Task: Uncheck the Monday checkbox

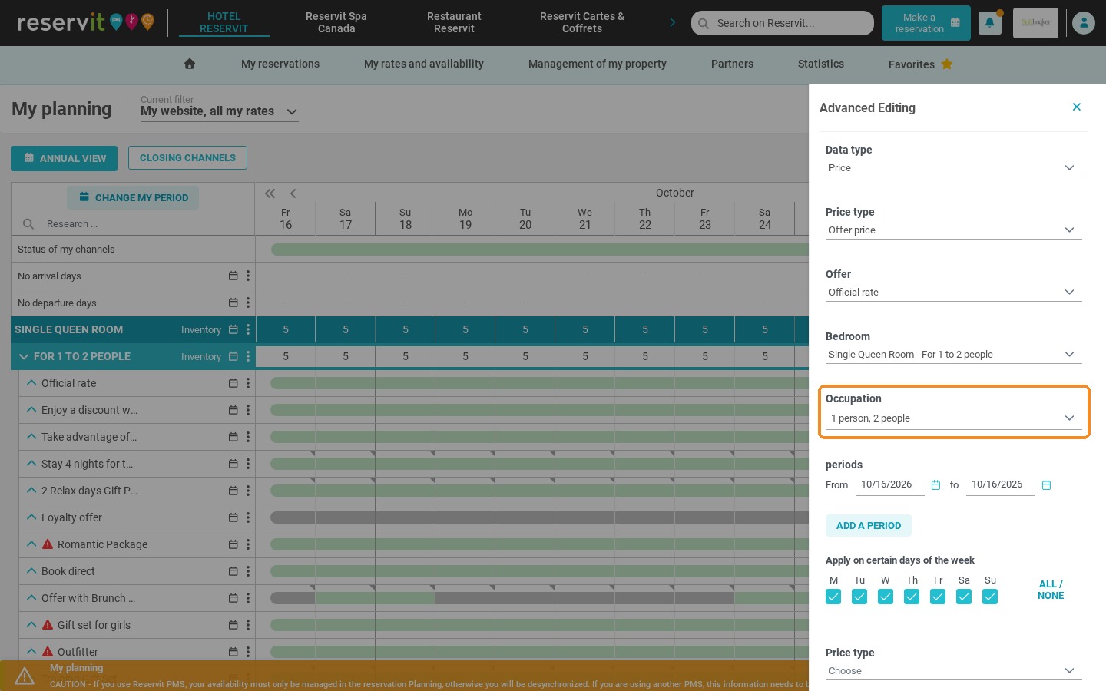Action: pyautogui.click(x=833, y=597)
